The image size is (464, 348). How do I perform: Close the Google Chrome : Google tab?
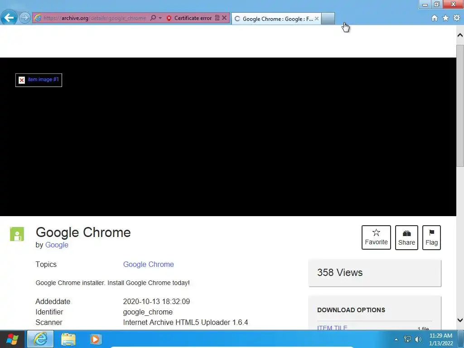click(317, 19)
